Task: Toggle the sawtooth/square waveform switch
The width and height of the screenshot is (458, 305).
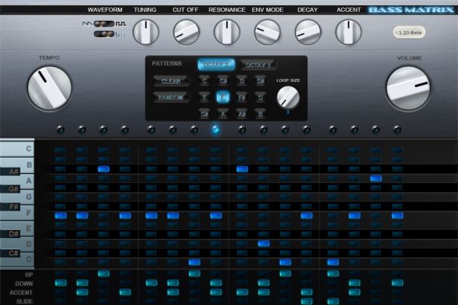Action: coord(104,25)
